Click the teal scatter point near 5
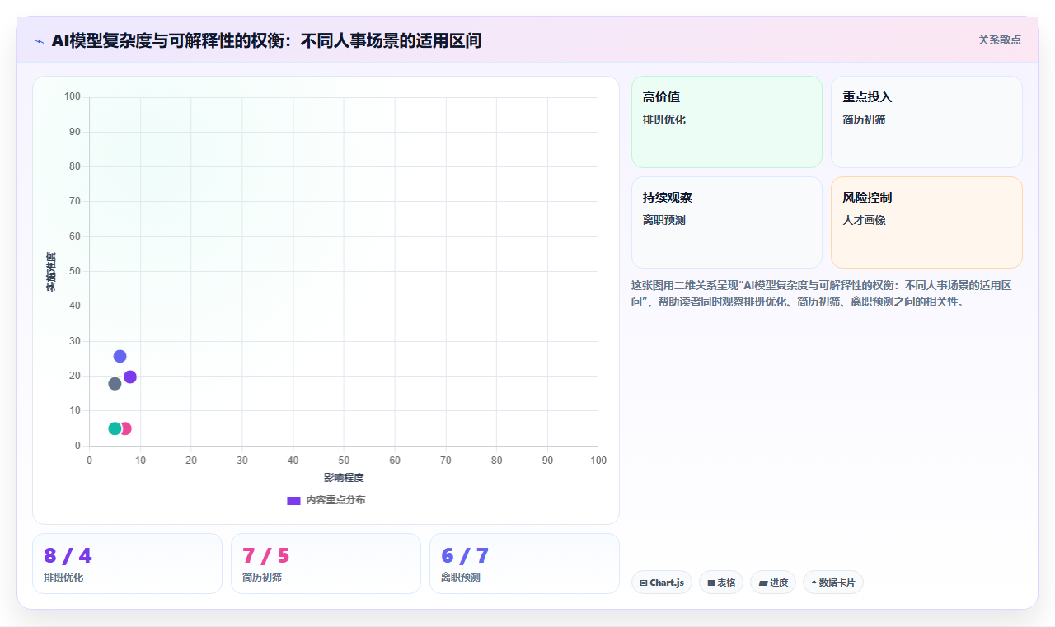 point(115,428)
